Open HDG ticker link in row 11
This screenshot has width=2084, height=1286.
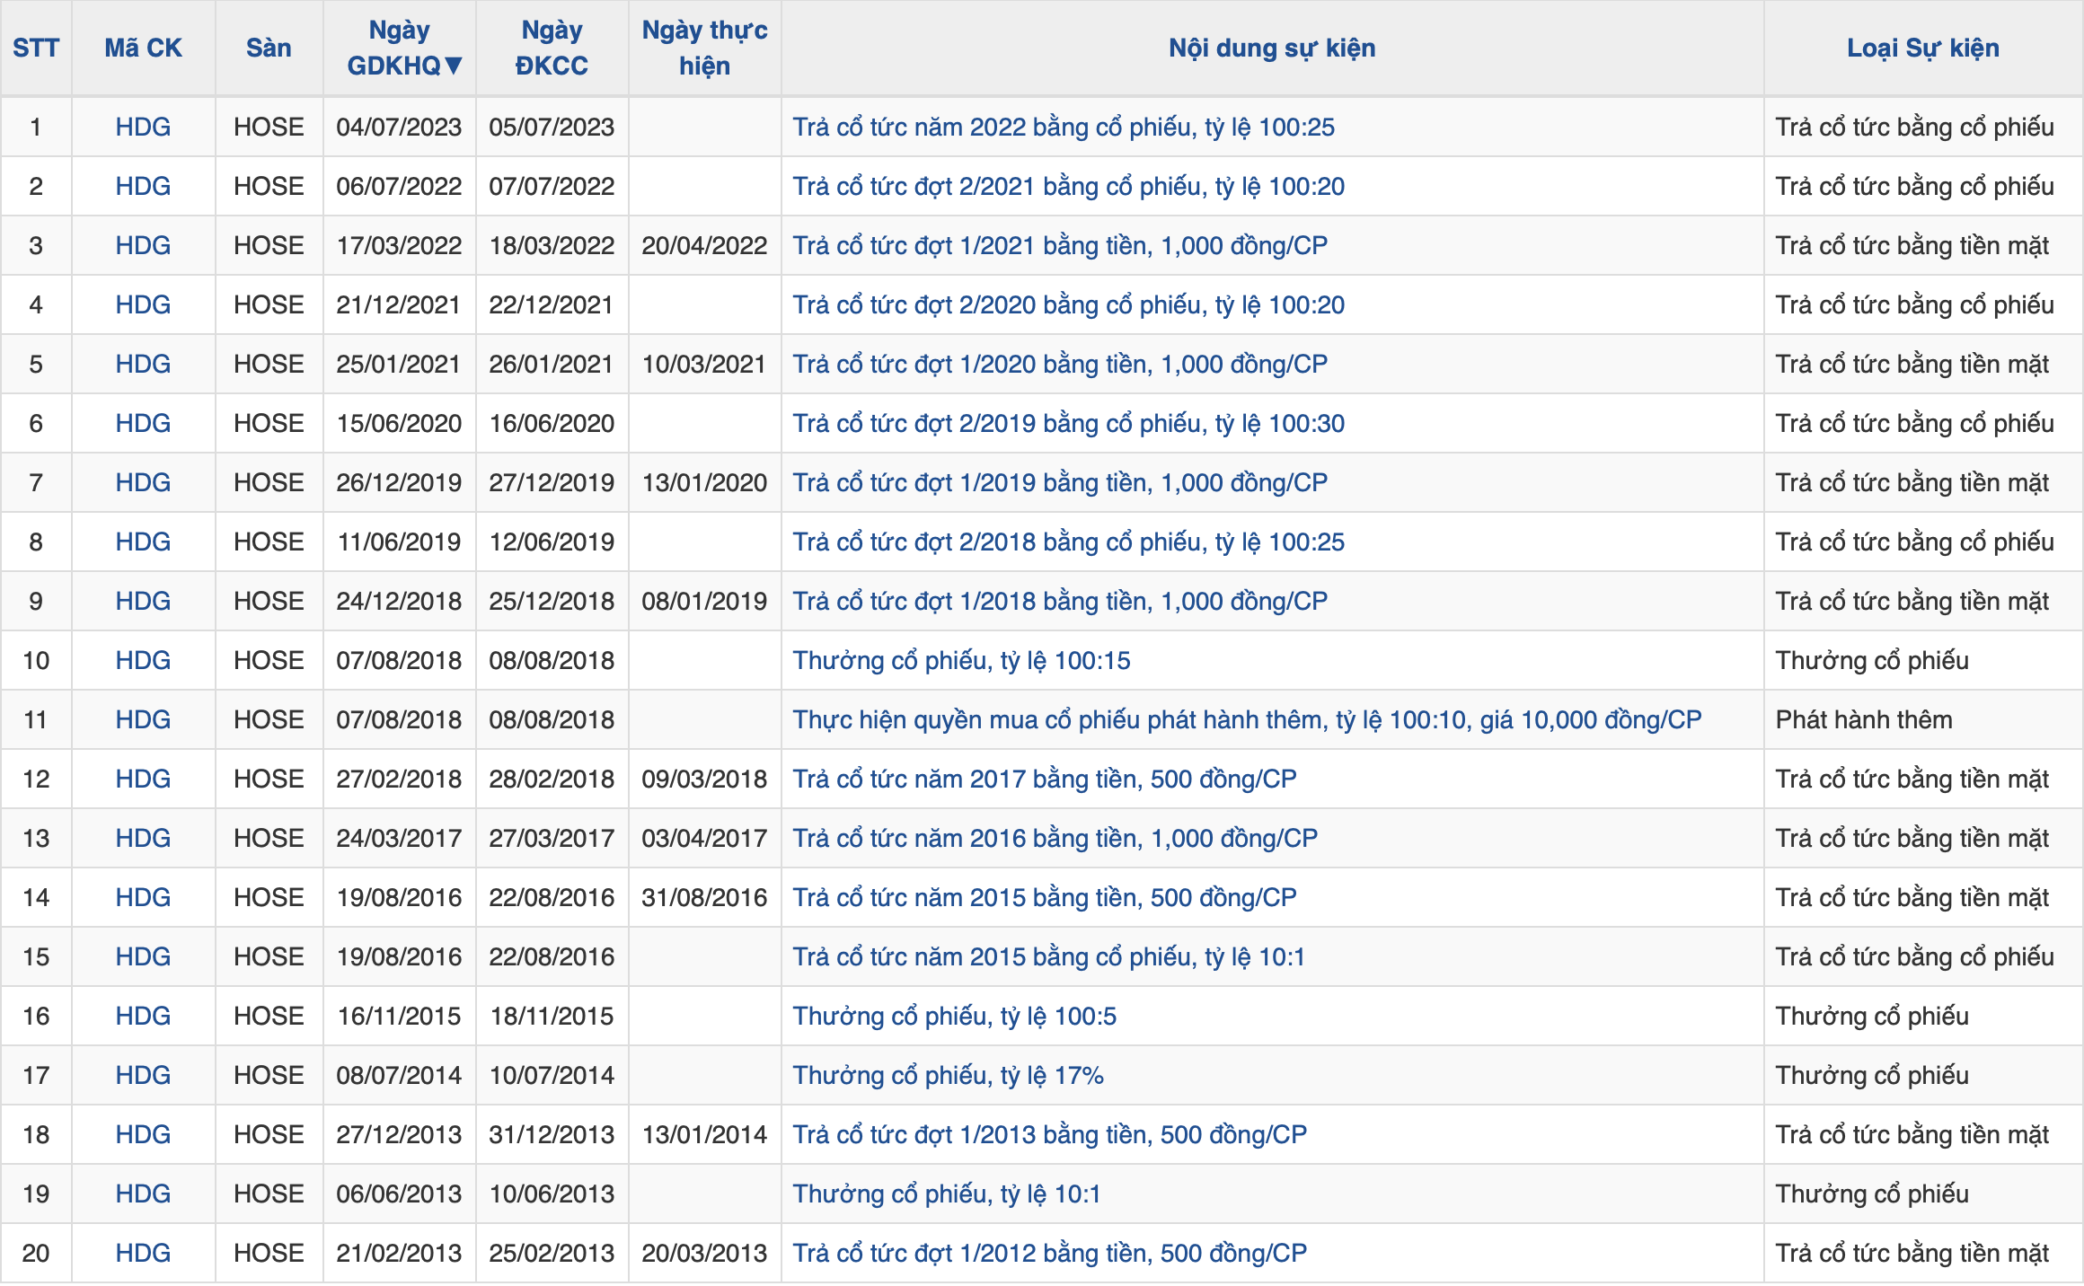click(143, 719)
